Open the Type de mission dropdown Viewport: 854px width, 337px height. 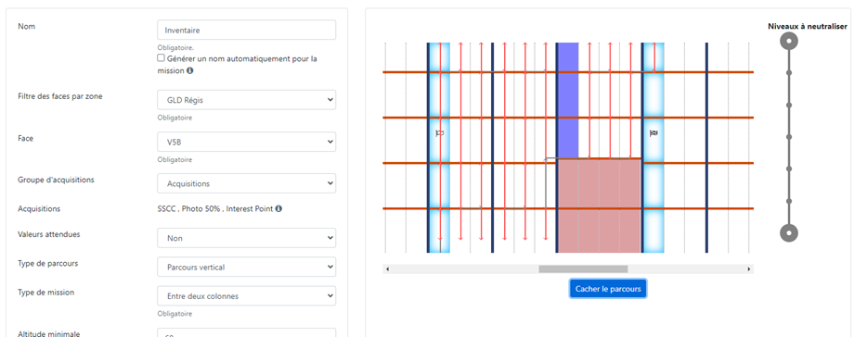pyautogui.click(x=246, y=296)
